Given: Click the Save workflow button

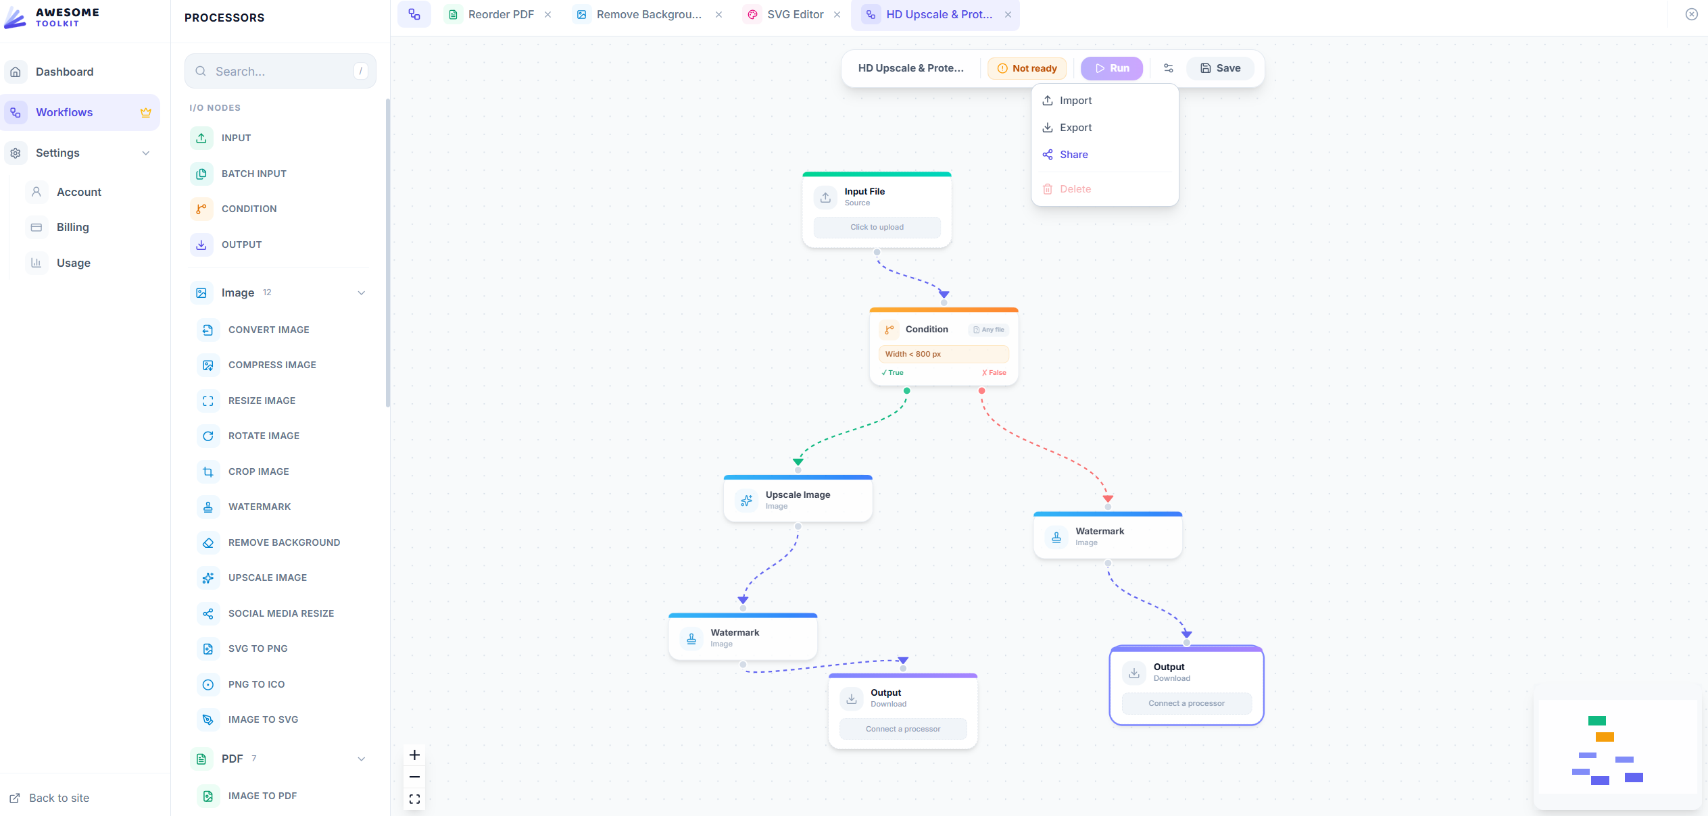Looking at the screenshot, I should 1219,68.
